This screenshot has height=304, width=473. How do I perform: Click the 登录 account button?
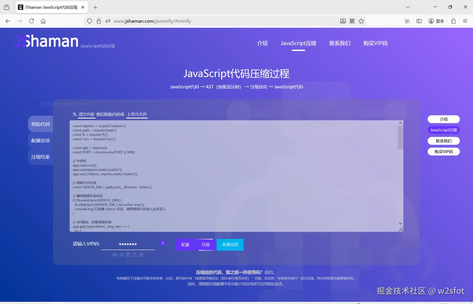pos(436,21)
